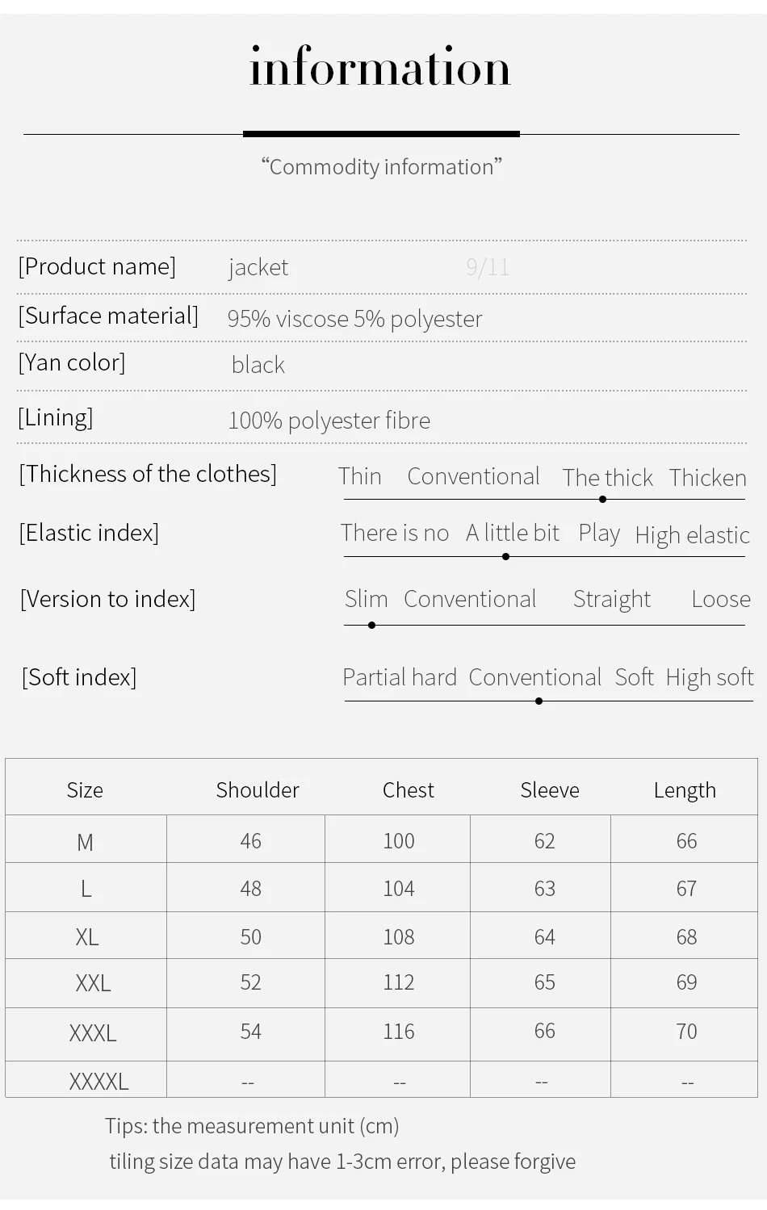Click the Length column header
Viewport: 767px width, 1210px height.
(685, 790)
